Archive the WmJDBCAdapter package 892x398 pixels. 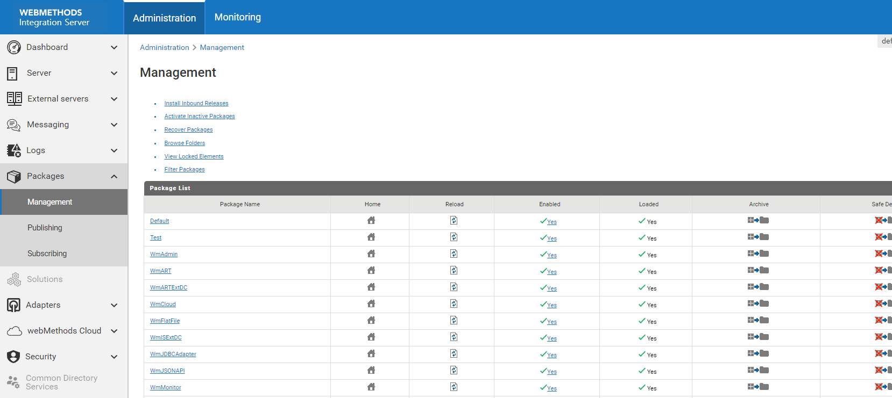[758, 353]
